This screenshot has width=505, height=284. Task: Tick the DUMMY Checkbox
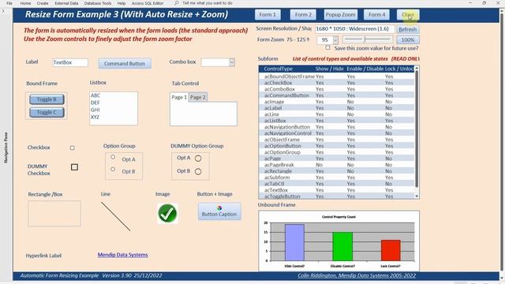tap(74, 167)
